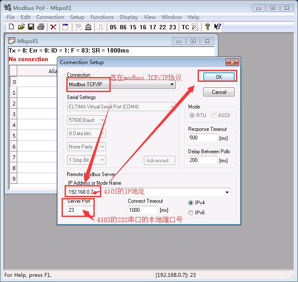Click the New document toolbar icon
The image size is (298, 282).
12,27
